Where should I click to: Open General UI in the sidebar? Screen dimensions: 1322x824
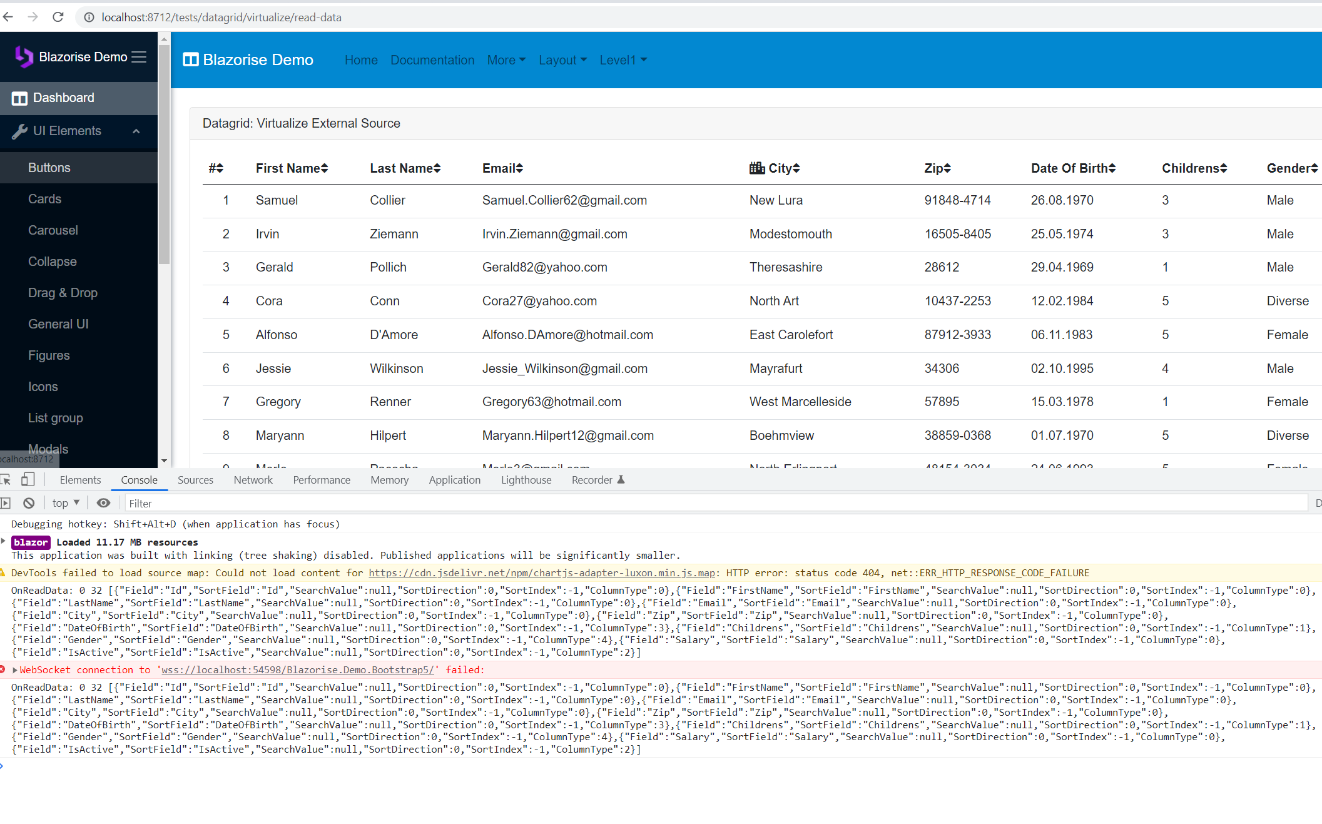point(79,324)
